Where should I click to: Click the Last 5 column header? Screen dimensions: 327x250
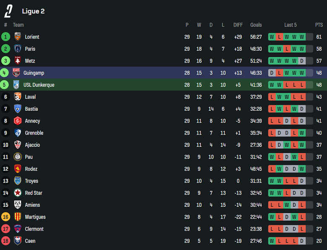[x=290, y=25]
